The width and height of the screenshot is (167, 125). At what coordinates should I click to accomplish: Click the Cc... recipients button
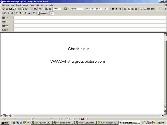[6, 21]
